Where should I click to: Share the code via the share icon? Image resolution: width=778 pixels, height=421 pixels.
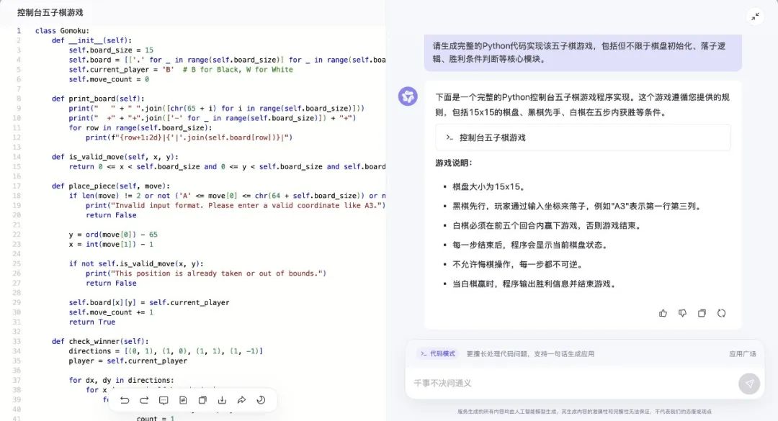pyautogui.click(x=241, y=400)
